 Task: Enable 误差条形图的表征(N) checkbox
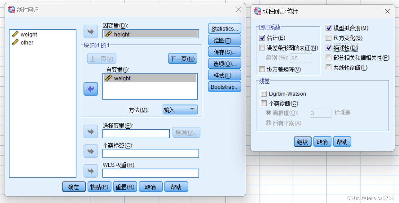coord(262,48)
